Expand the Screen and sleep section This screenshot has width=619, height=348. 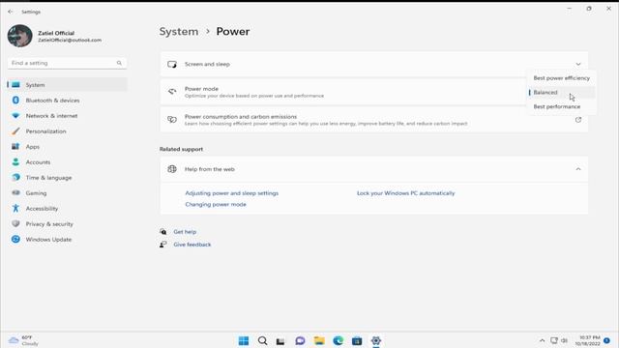pos(578,64)
